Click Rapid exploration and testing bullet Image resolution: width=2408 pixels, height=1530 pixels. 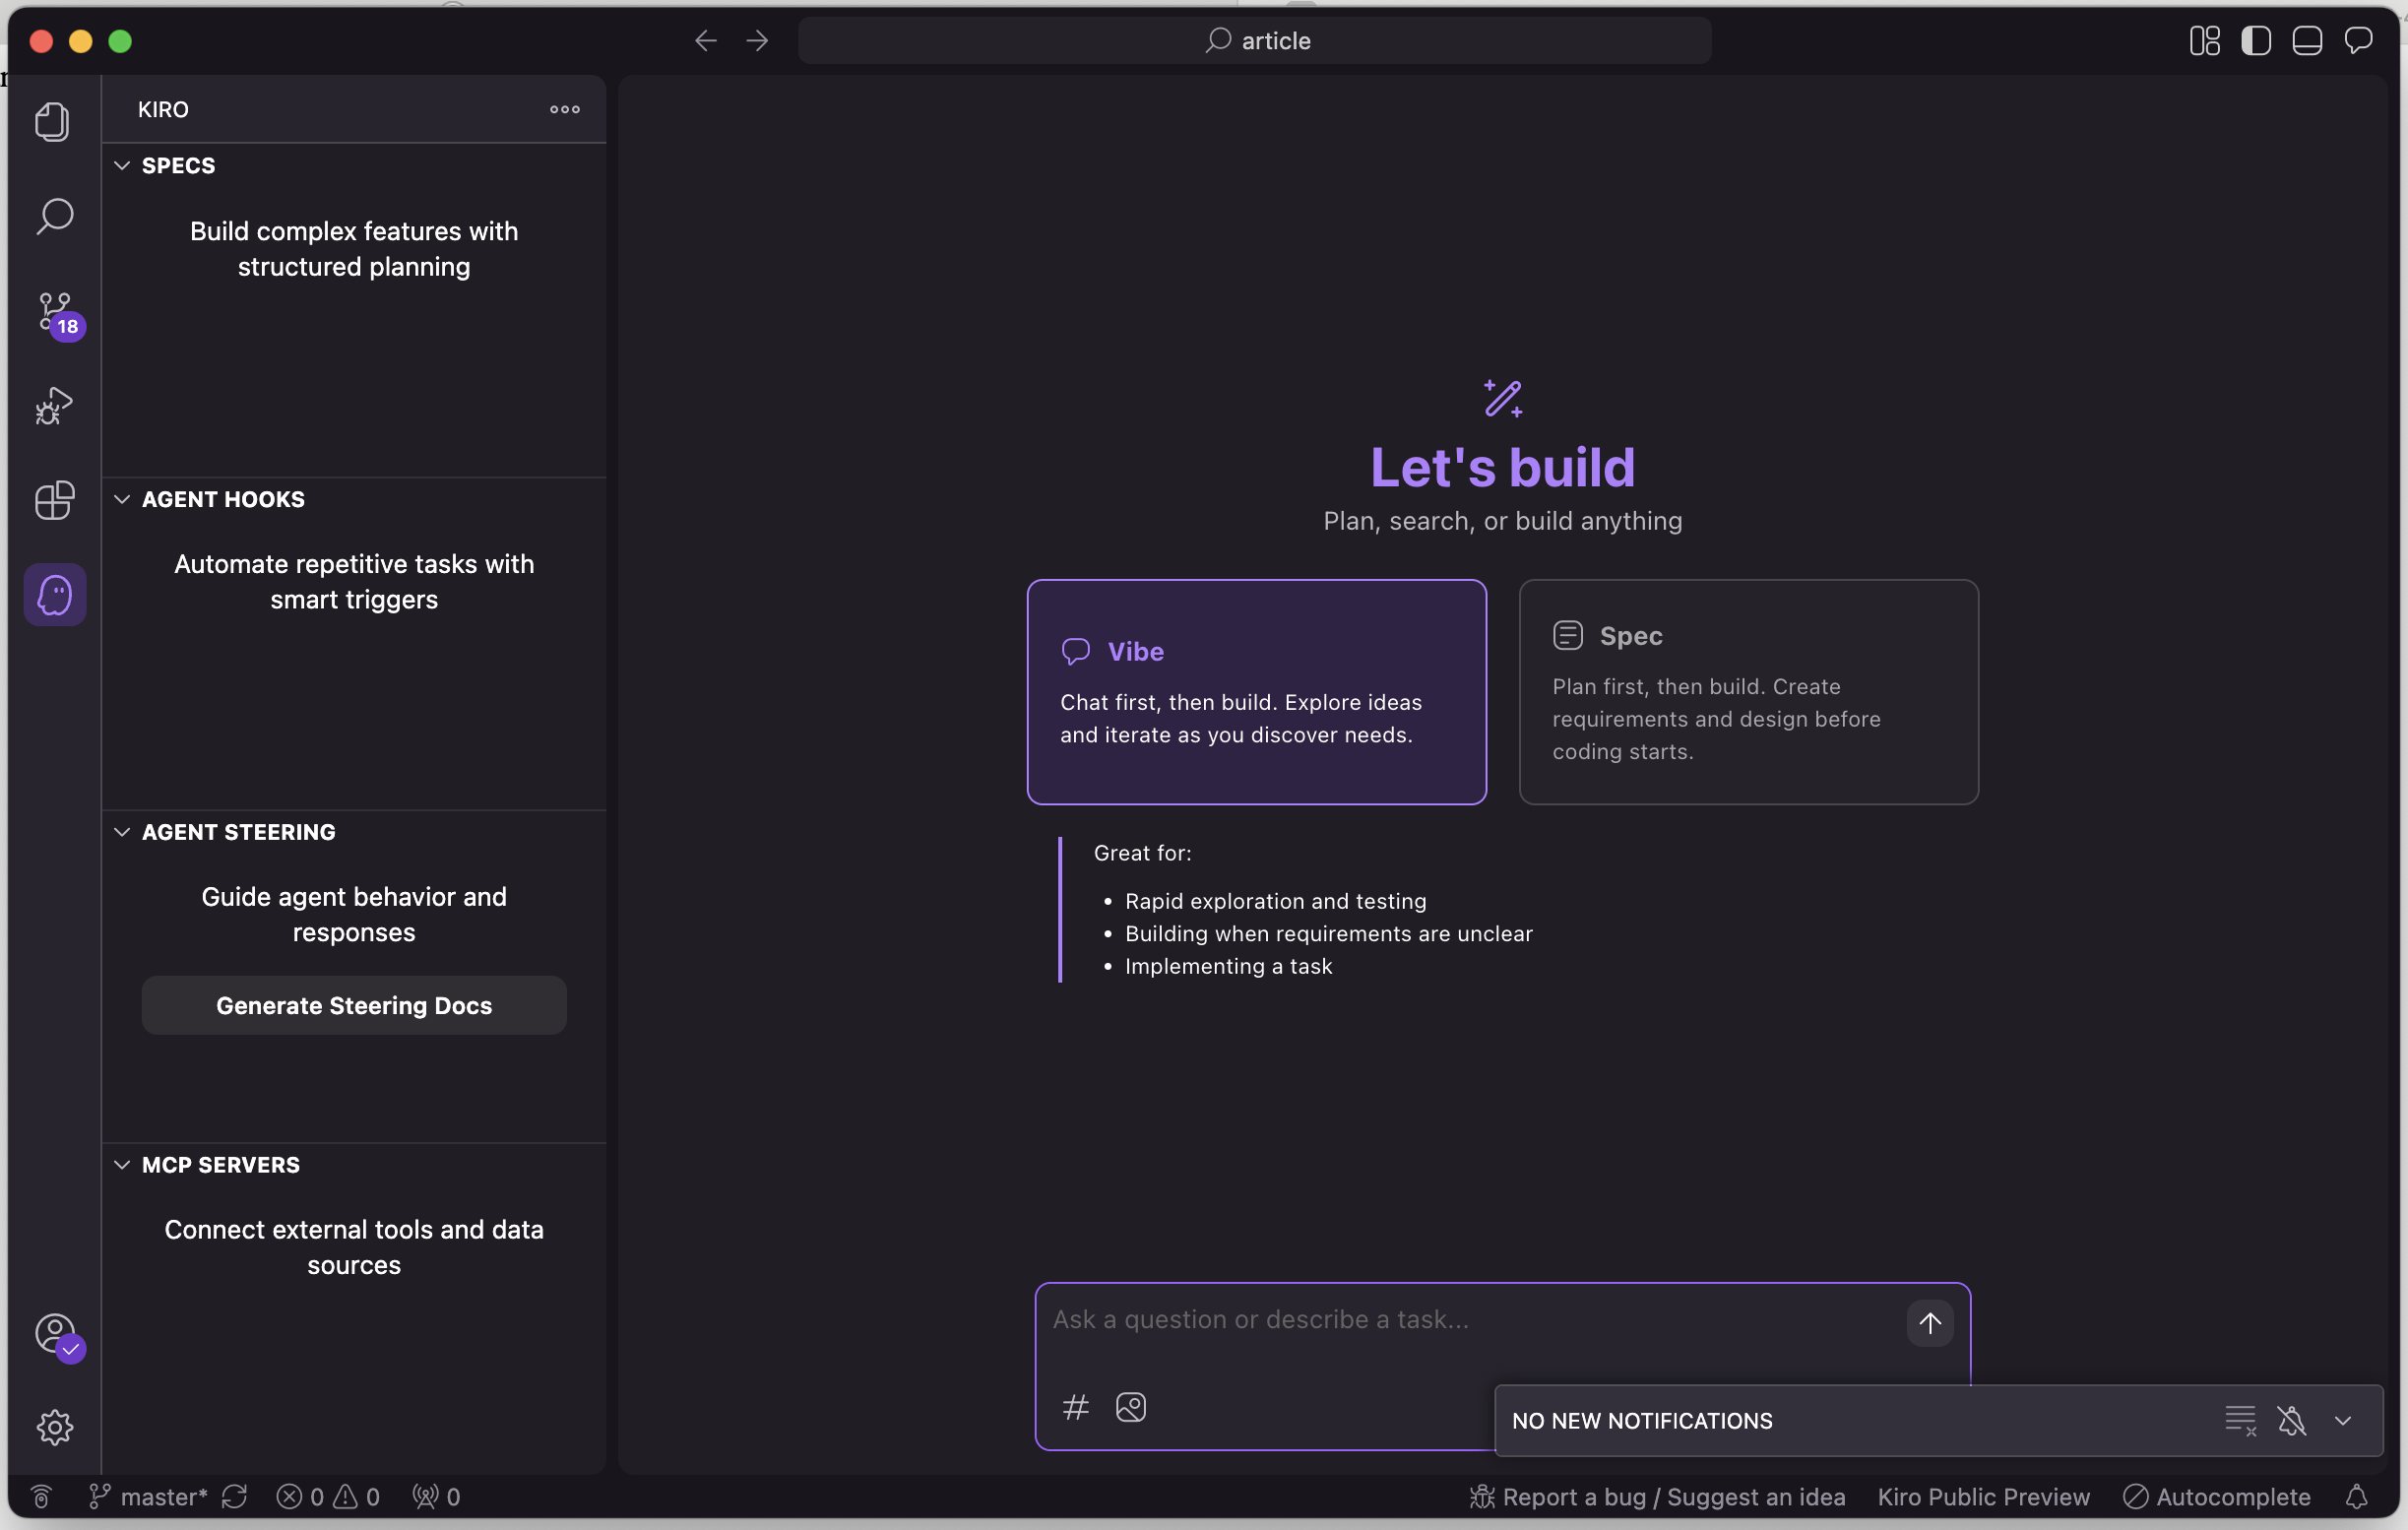coord(1275,901)
